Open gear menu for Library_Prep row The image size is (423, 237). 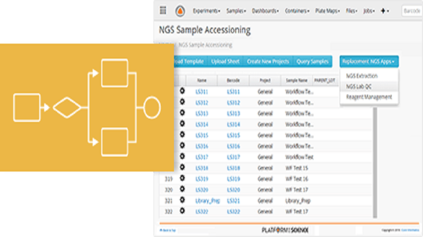(x=182, y=201)
